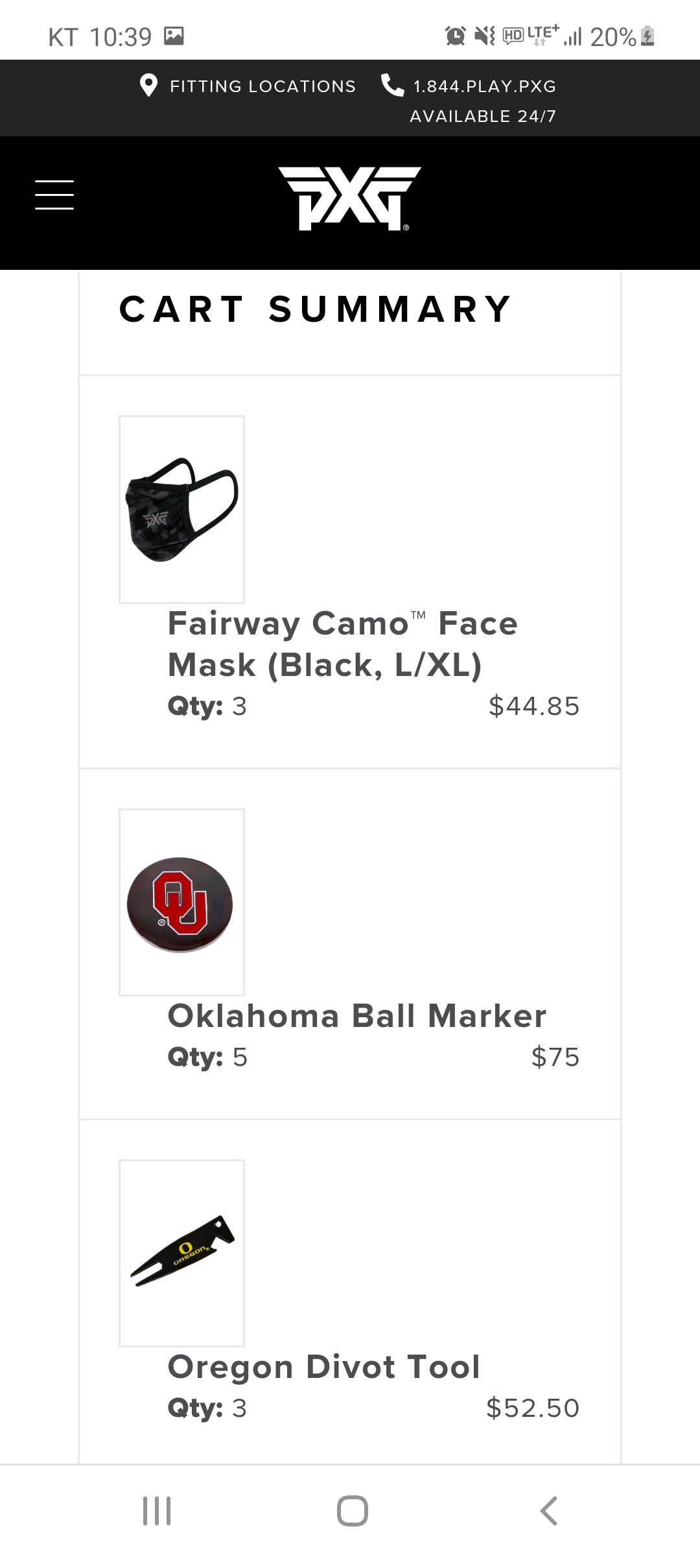Viewport: 700px width, 1557px height.
Task: Open the Fairway Camo Face Mask thumbnail
Action: pyautogui.click(x=181, y=509)
